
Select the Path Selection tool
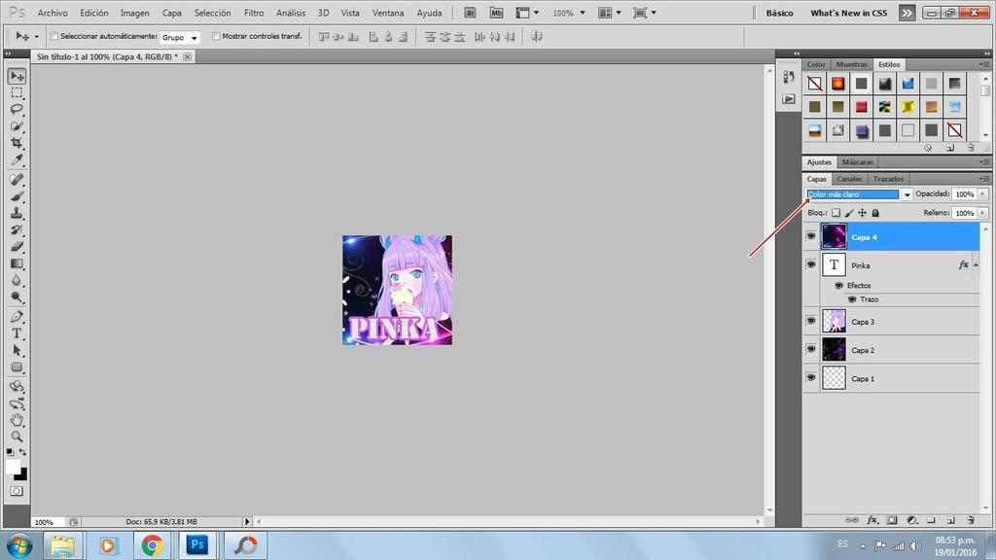pos(17,350)
